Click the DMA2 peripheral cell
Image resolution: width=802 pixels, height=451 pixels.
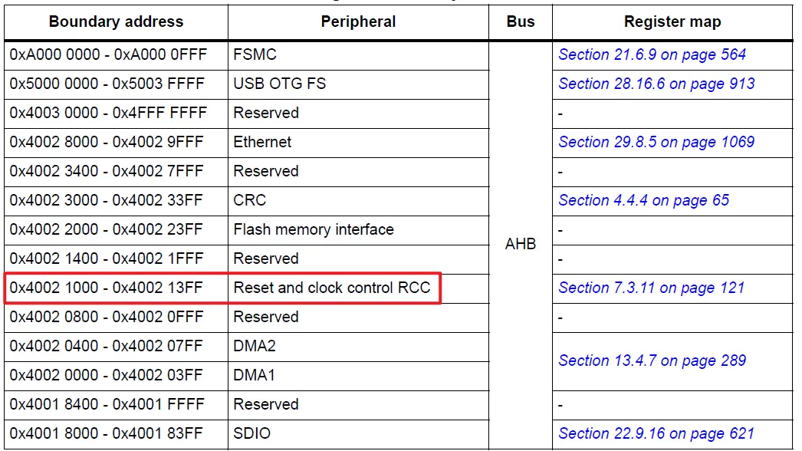coord(255,346)
